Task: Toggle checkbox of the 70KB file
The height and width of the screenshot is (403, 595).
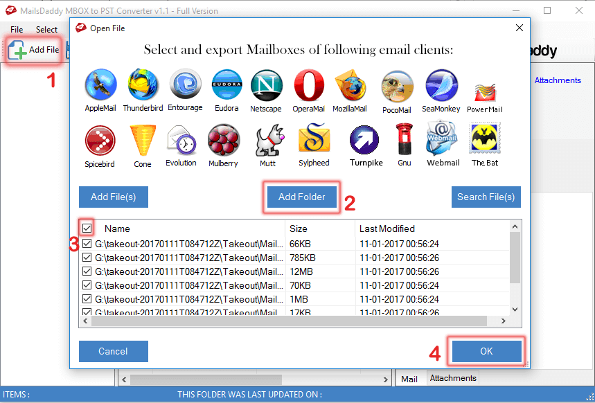Action: pos(87,285)
